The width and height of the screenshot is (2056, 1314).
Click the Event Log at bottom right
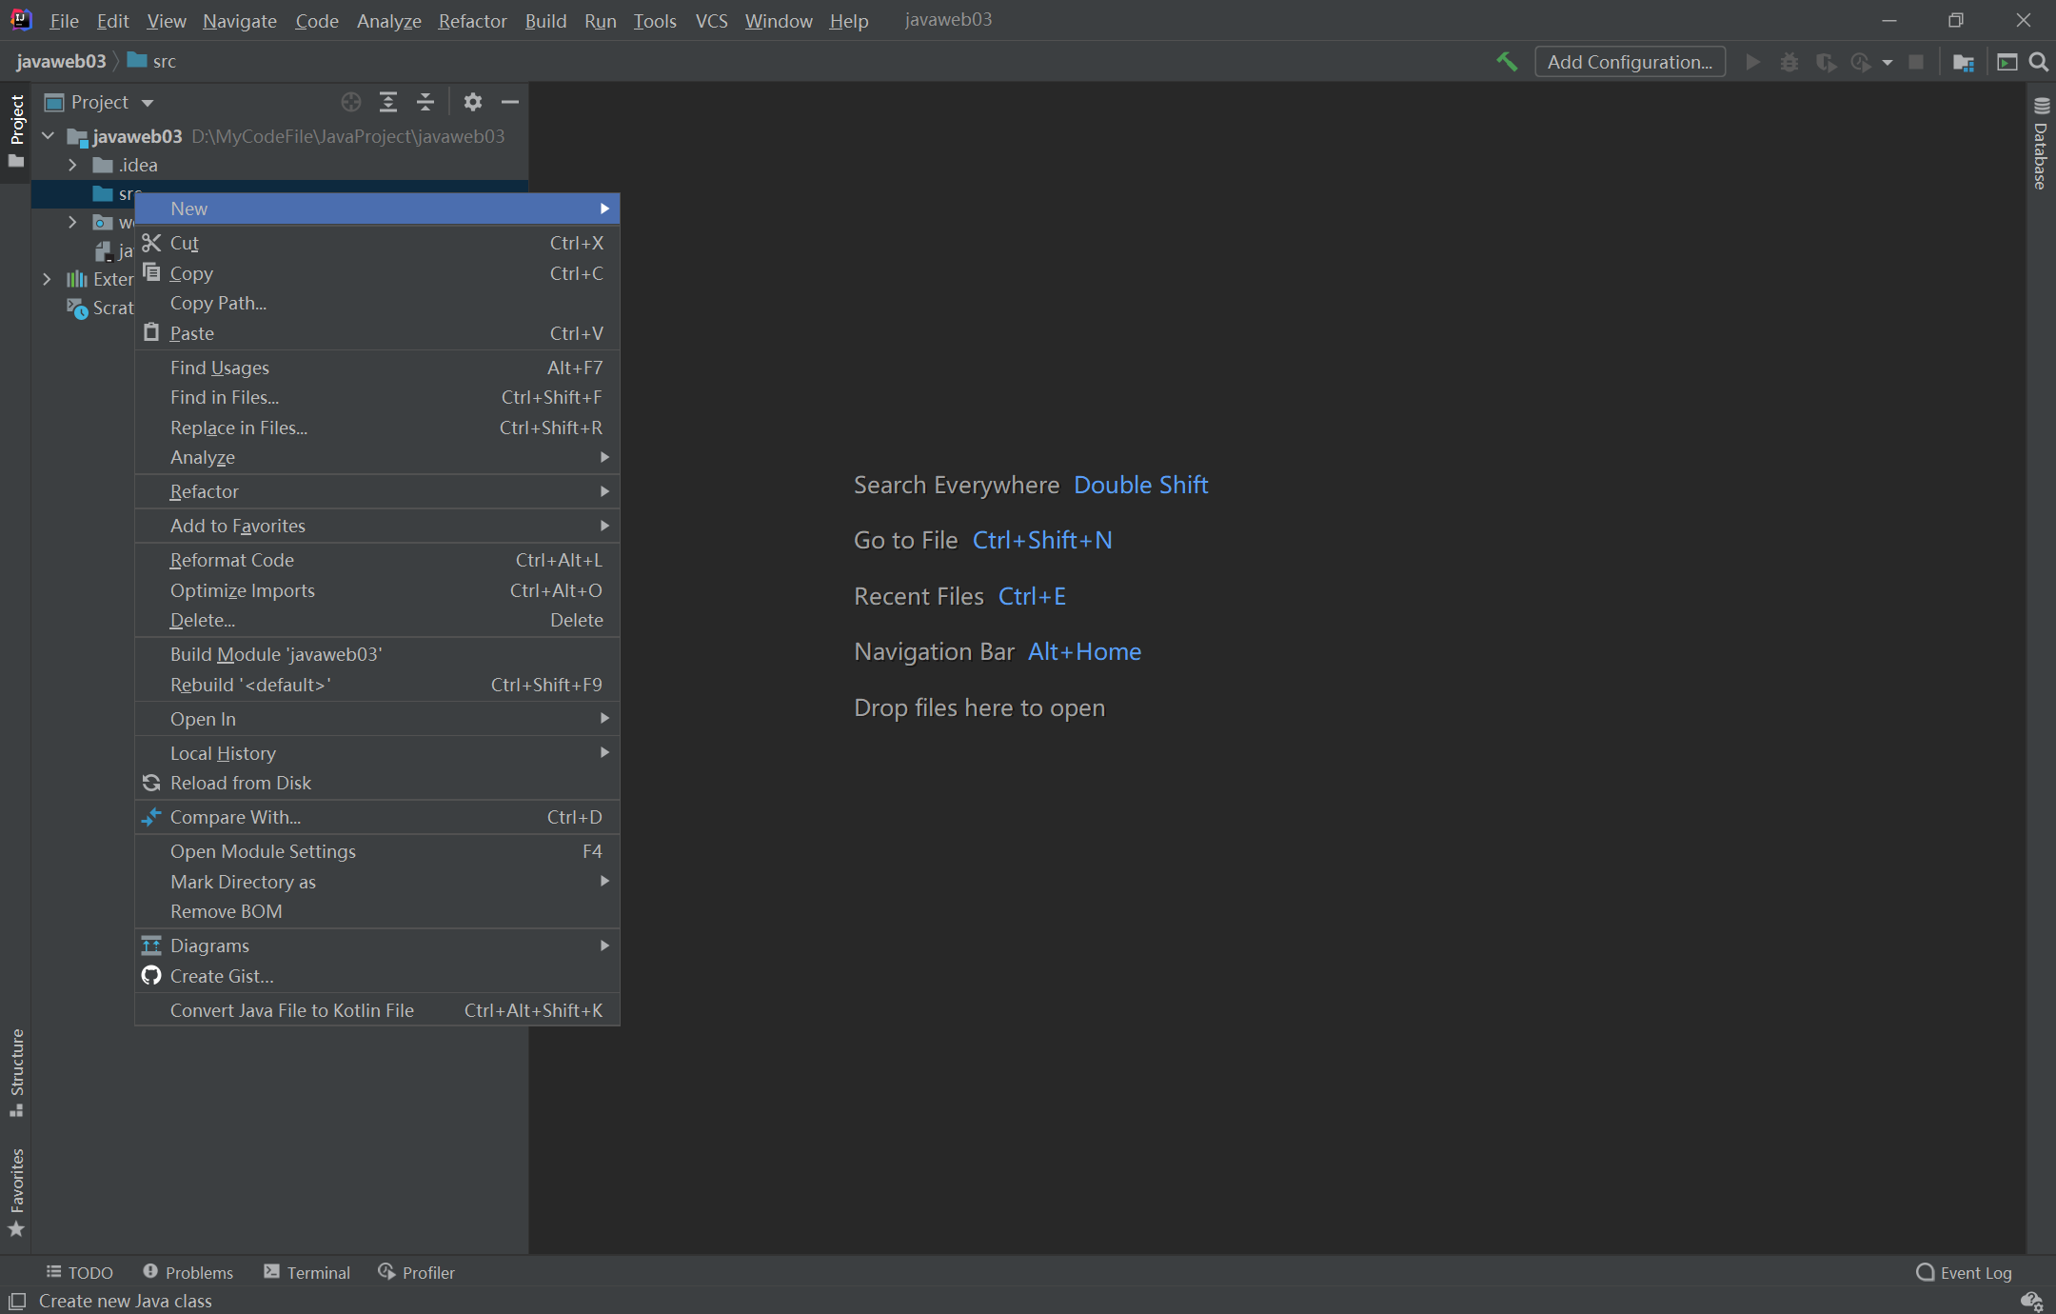click(x=1965, y=1270)
